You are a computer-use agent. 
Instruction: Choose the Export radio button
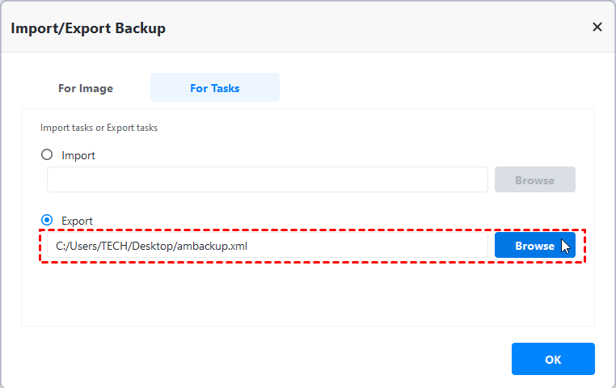[x=47, y=220]
